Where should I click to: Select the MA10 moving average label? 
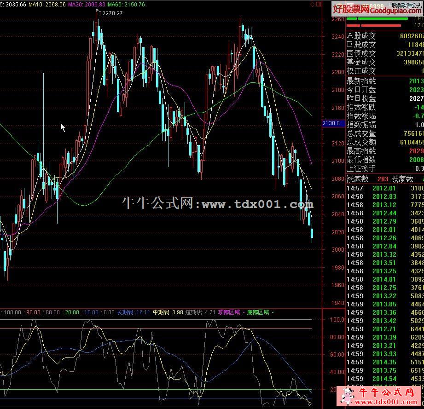coord(40,4)
